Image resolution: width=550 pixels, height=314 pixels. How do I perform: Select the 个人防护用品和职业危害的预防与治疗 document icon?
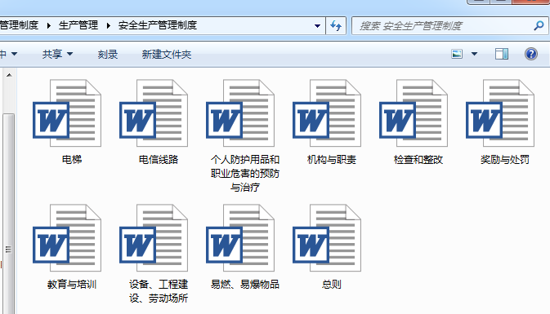[x=240, y=113]
